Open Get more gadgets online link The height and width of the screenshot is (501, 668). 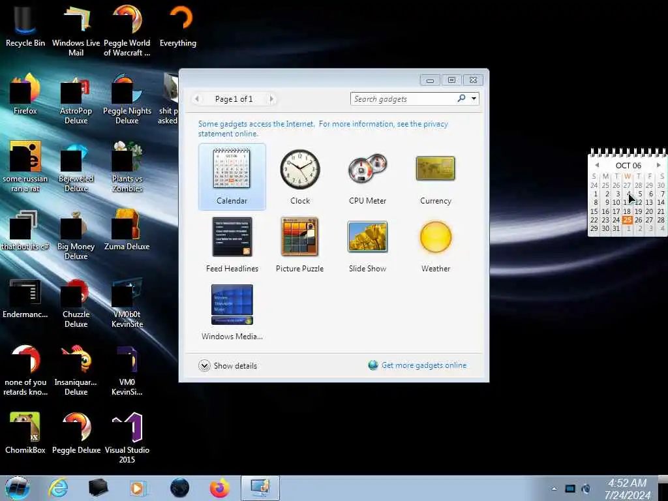(x=423, y=365)
